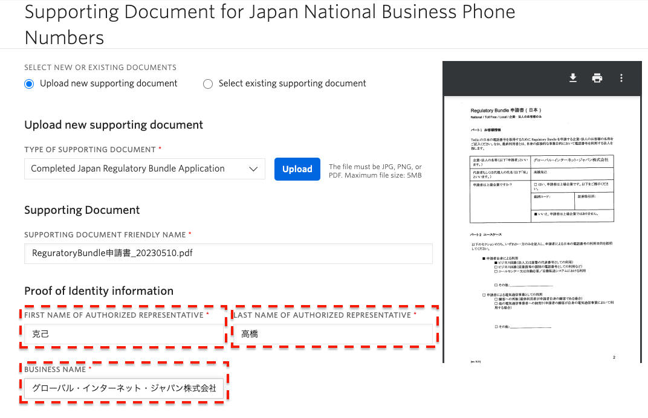Click the three-dot menu in the PDF pane
Screen dimensions: 648x418
point(621,77)
